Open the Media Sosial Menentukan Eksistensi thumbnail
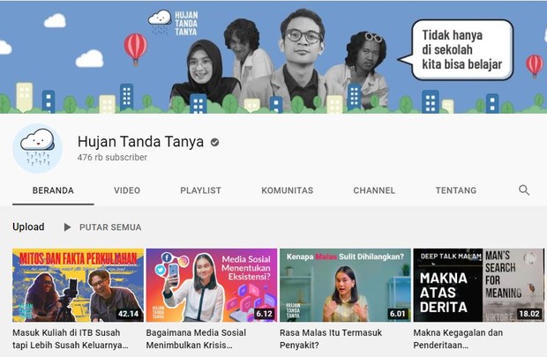This screenshot has width=547, height=357. click(x=212, y=285)
